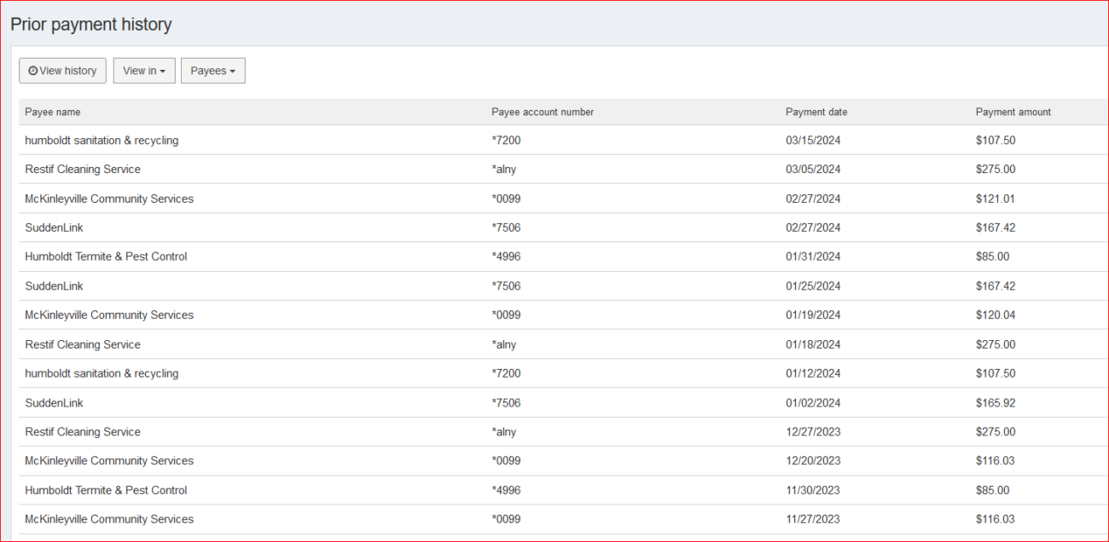Select the humboldt sanitation 03/15/2024 payment row
Image resolution: width=1109 pixels, height=542 pixels.
[102, 141]
